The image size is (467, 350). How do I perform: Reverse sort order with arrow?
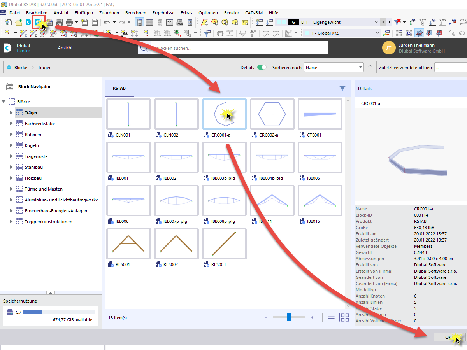coord(370,67)
